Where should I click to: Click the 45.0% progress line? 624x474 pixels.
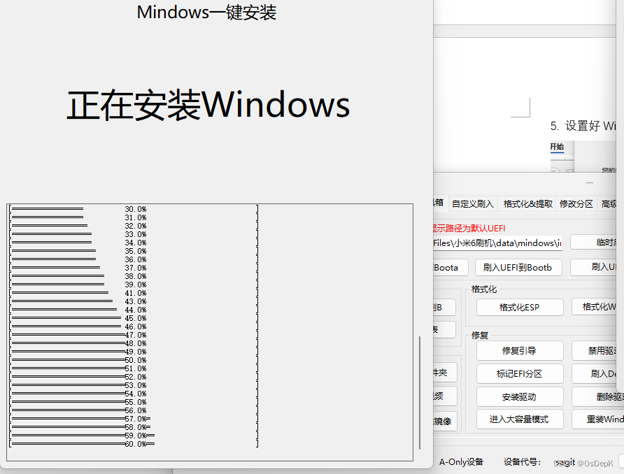(x=134, y=318)
